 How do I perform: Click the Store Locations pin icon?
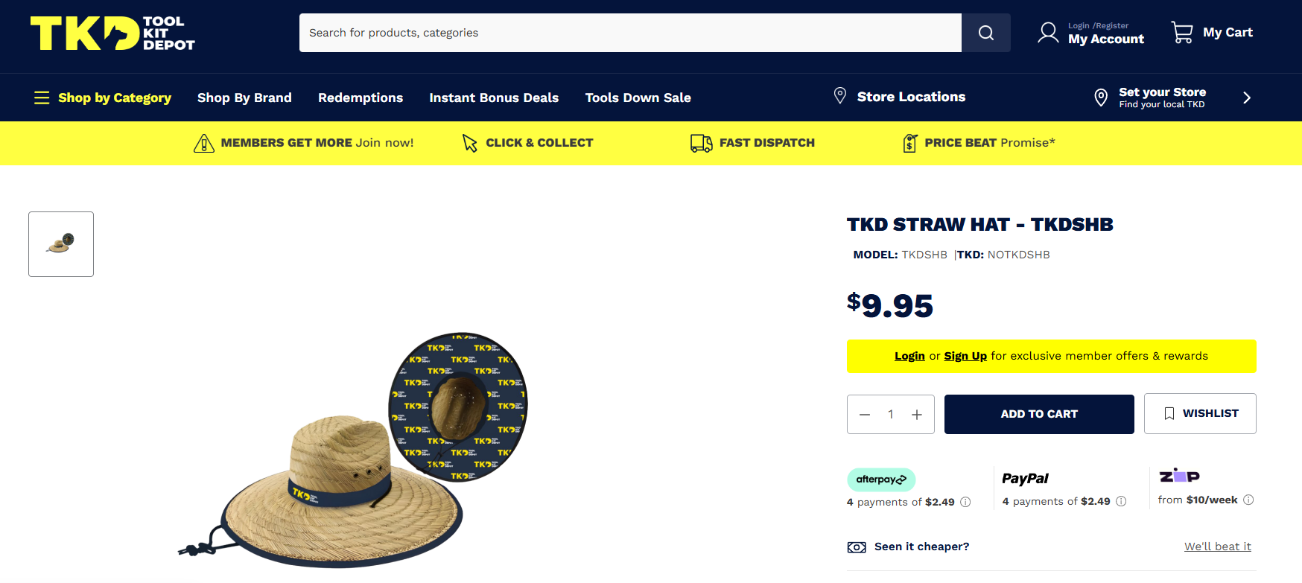(x=840, y=96)
